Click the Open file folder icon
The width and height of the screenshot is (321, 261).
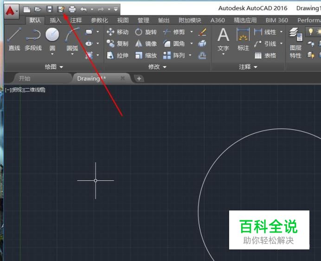pyautogui.click(x=38, y=9)
